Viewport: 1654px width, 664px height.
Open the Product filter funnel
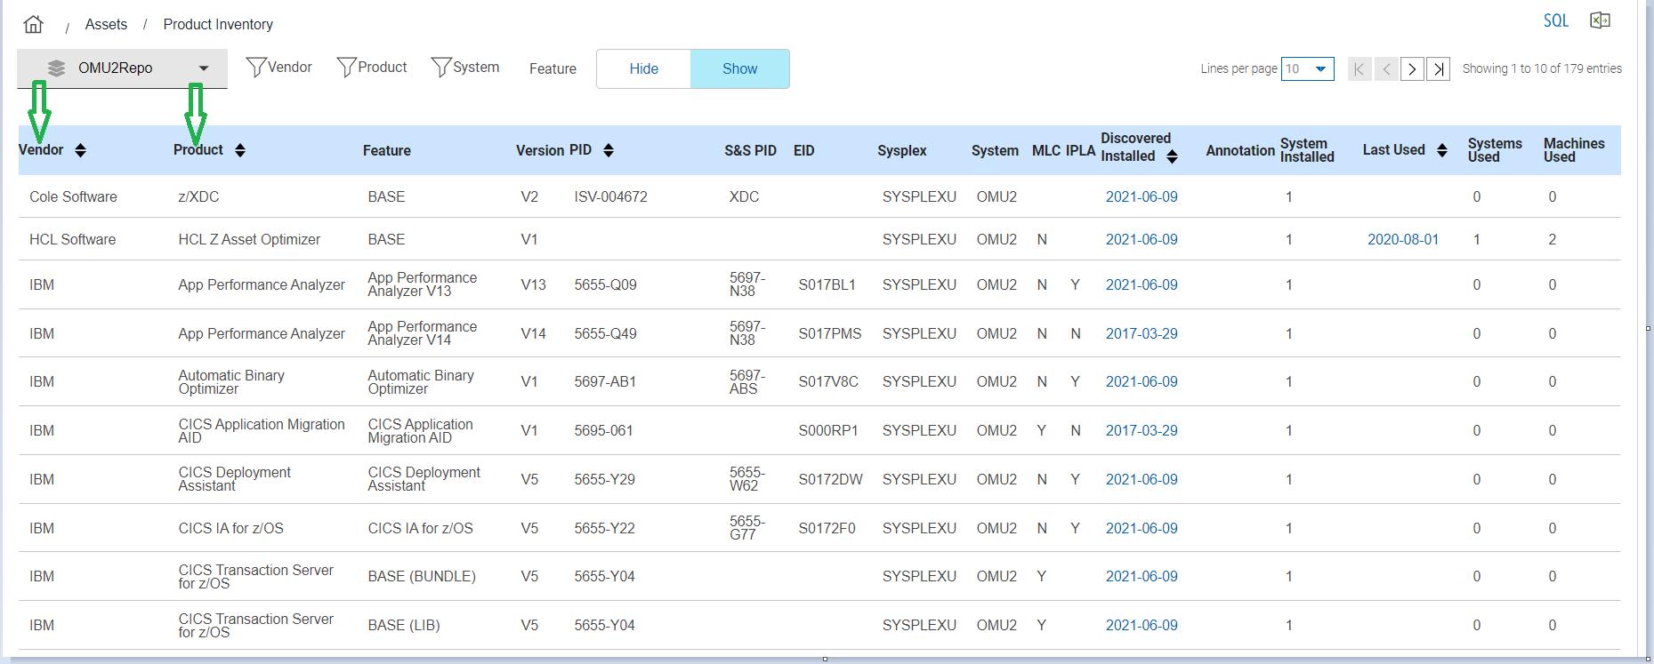click(x=346, y=68)
